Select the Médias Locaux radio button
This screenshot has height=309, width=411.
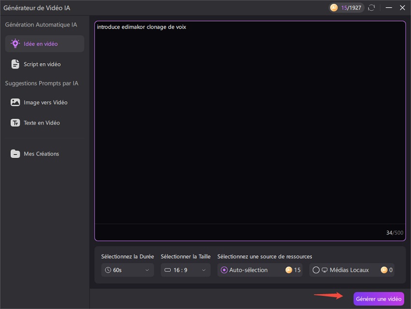click(316, 270)
